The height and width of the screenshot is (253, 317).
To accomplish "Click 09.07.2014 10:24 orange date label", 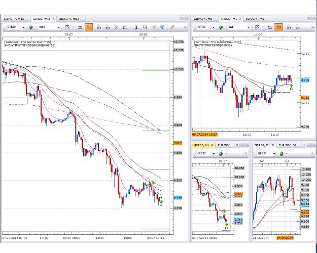I will [x=205, y=135].
